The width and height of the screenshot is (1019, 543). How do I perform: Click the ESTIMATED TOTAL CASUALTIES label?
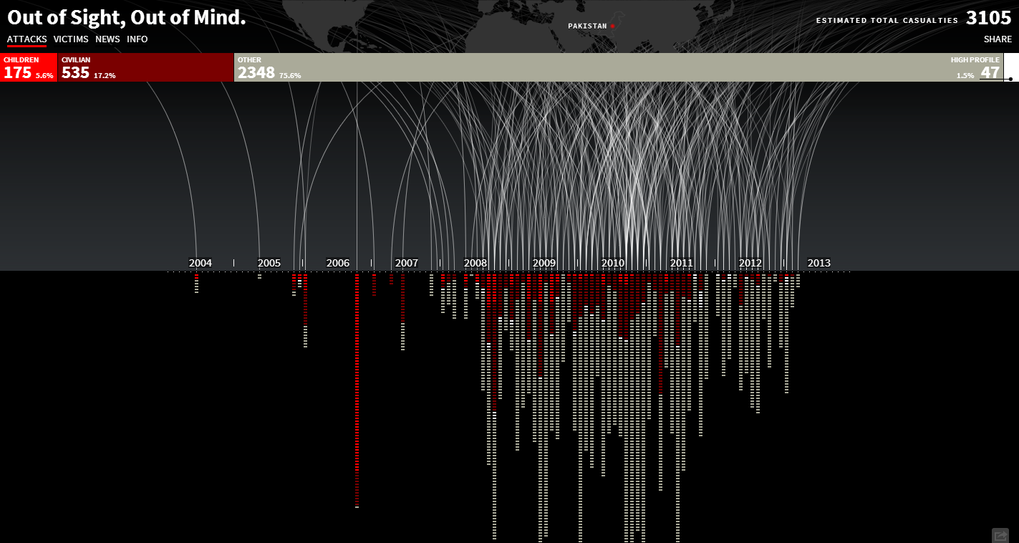click(x=887, y=21)
